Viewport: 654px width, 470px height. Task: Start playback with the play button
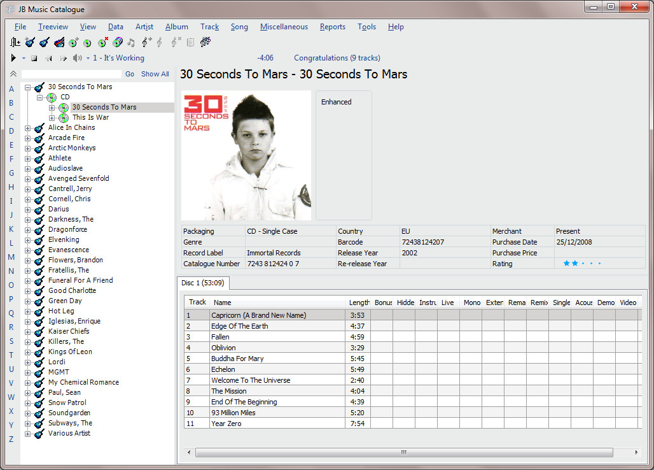pyautogui.click(x=14, y=58)
